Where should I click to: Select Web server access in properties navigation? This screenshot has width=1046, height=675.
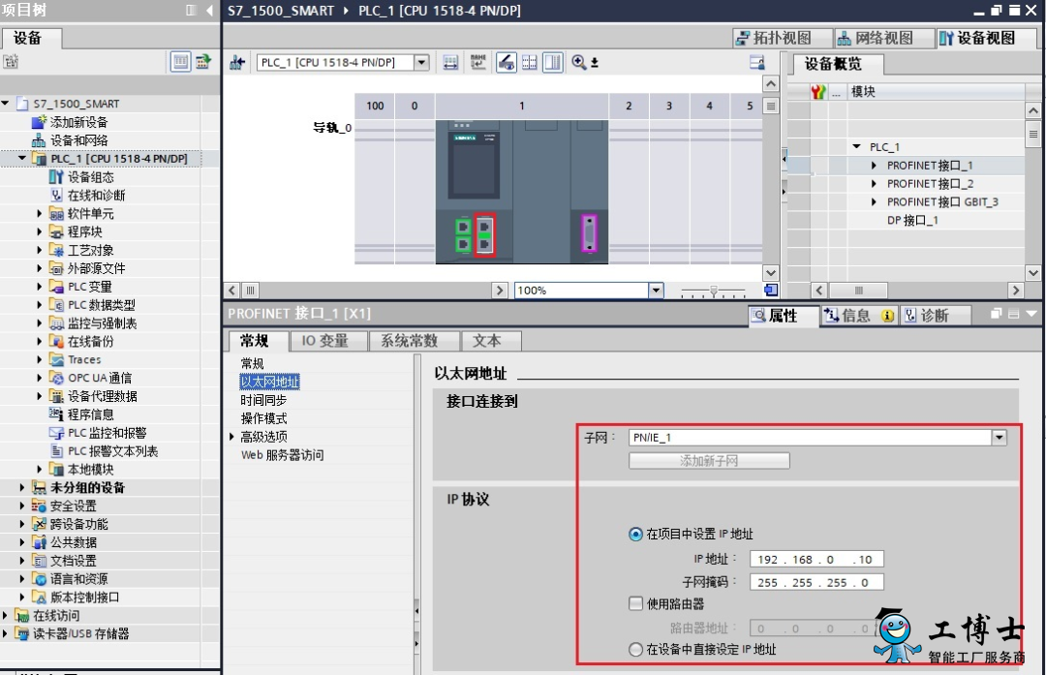282,455
